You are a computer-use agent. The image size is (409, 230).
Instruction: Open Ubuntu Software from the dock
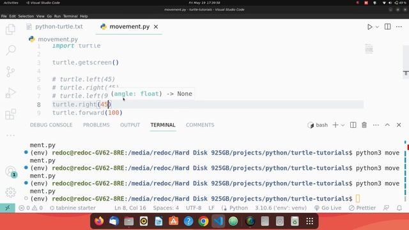pyautogui.click(x=173, y=221)
